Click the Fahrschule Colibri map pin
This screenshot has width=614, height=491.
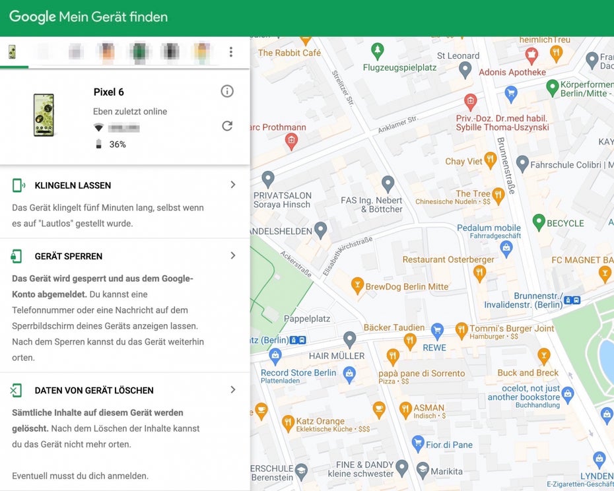pyautogui.click(x=522, y=164)
